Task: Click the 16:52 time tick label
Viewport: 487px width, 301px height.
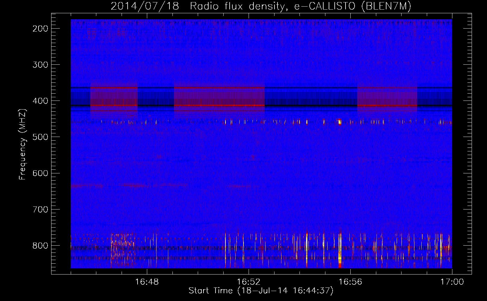Action: pos(249,282)
